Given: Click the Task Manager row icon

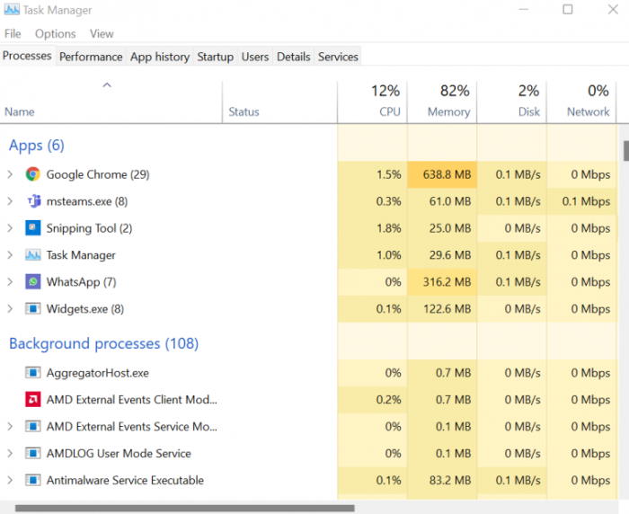Looking at the screenshot, I should (33, 255).
